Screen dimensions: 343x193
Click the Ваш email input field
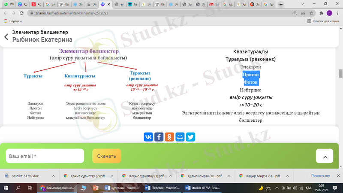click(x=45, y=156)
